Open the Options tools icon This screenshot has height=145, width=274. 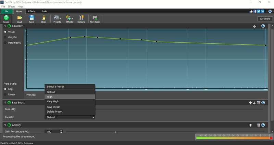click(81, 19)
